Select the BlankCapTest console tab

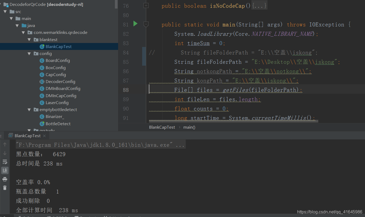28,136
